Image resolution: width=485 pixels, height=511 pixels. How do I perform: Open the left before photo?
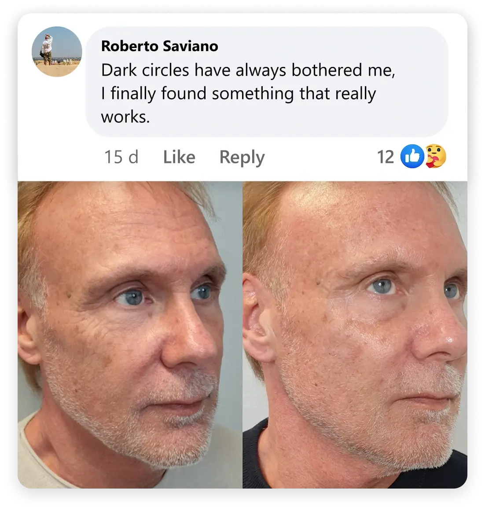point(130,335)
